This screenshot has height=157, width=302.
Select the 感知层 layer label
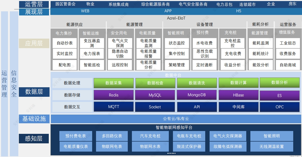(x=34, y=138)
